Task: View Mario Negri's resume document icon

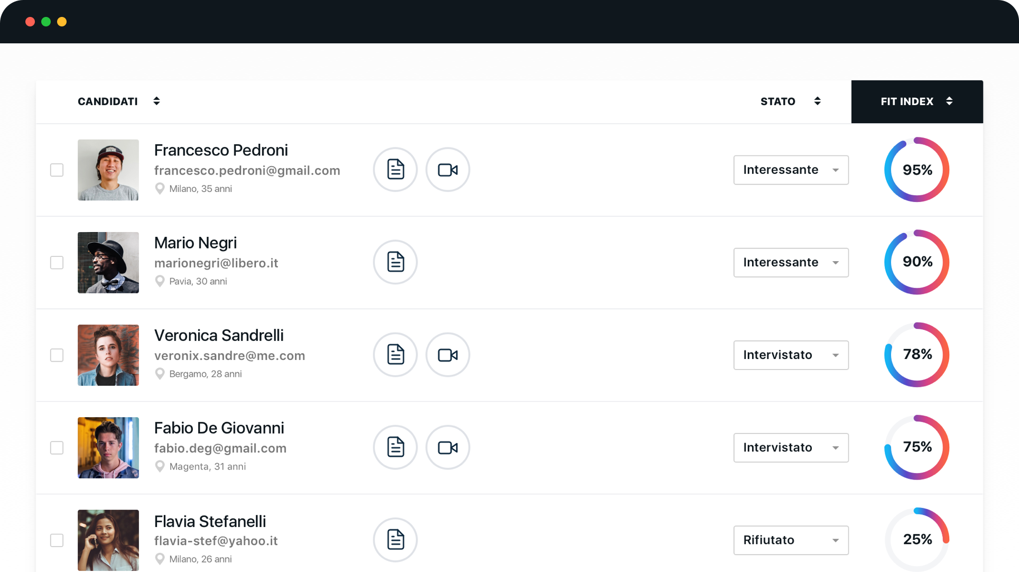Action: (395, 262)
